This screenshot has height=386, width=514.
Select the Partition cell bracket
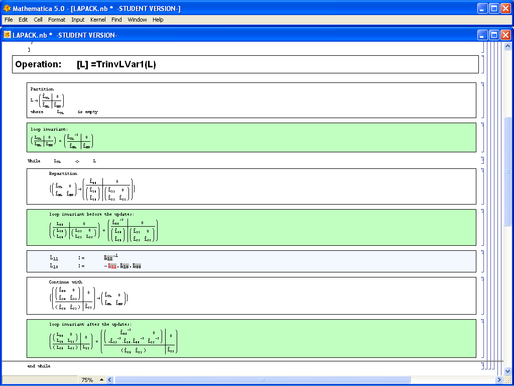point(482,100)
